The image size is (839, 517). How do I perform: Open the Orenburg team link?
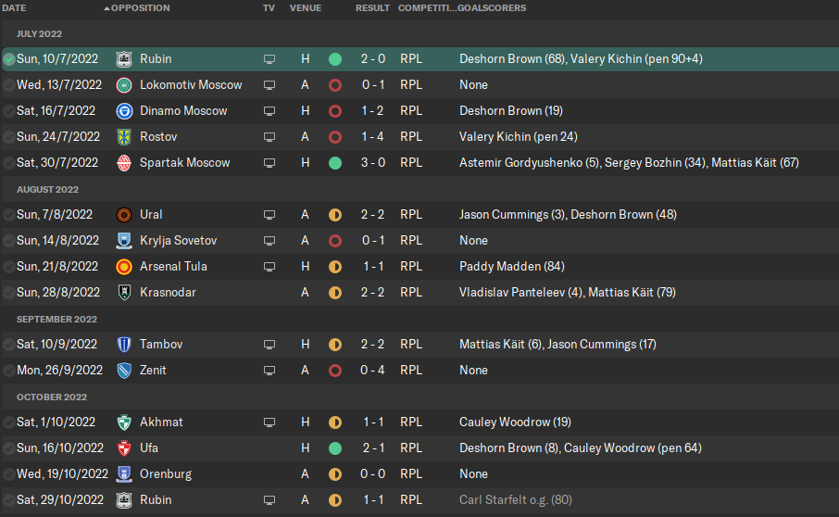point(166,474)
